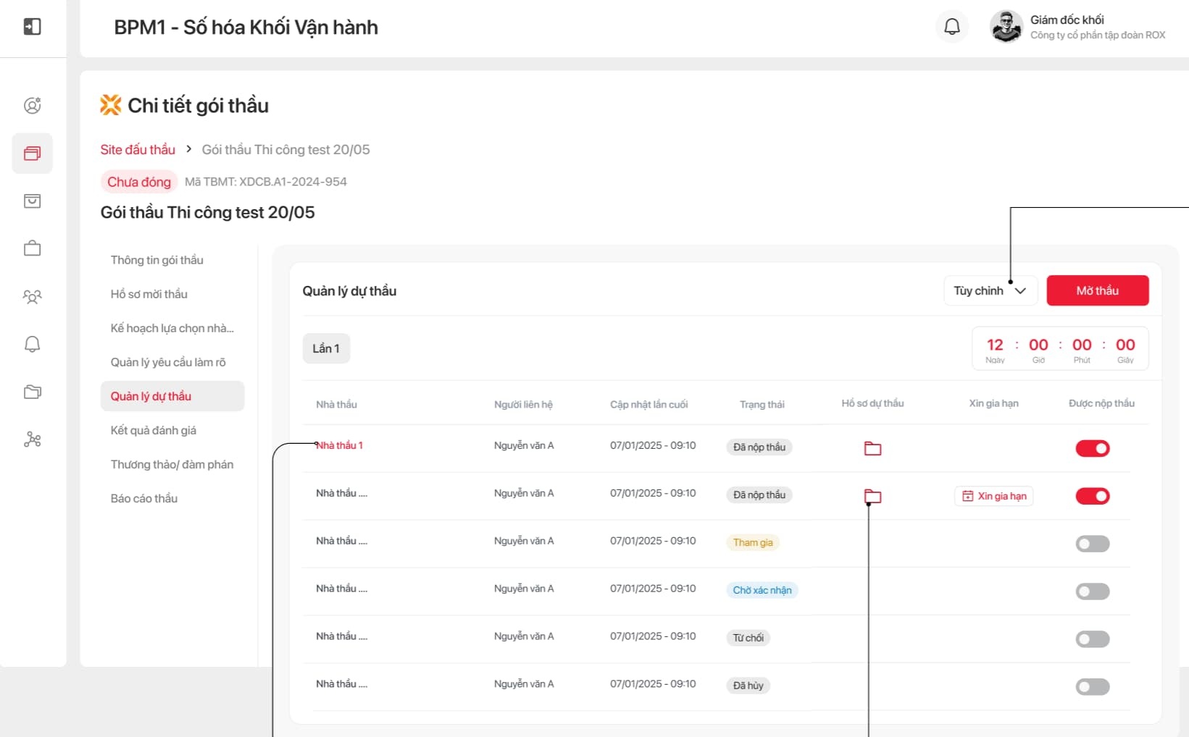The height and width of the screenshot is (737, 1189).
Task: Open the people group icon in sidebar
Action: click(x=32, y=296)
